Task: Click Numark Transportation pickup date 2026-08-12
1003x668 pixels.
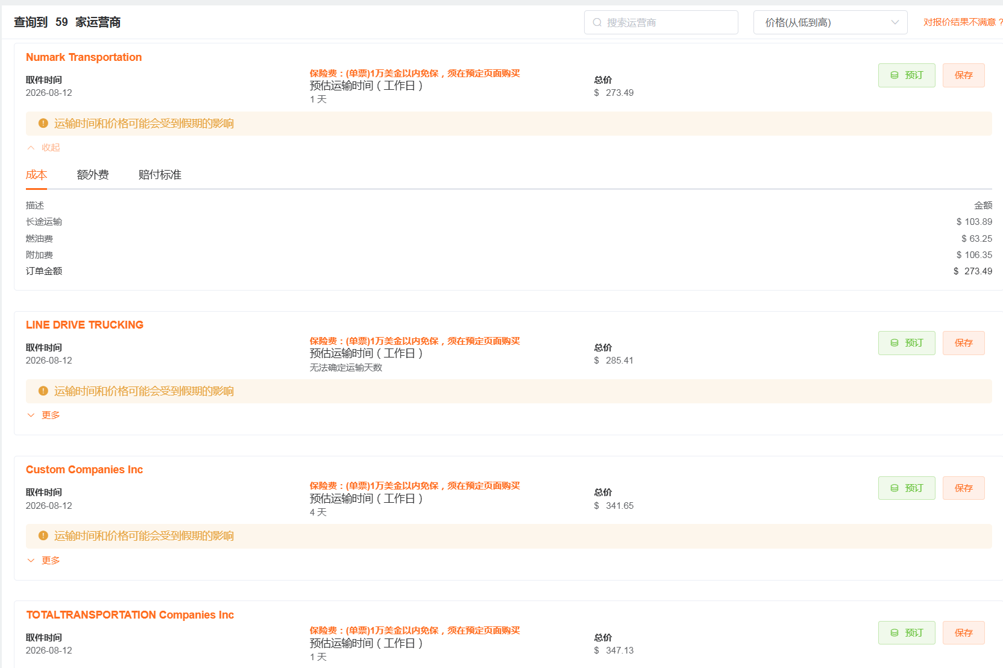Action: pos(49,93)
